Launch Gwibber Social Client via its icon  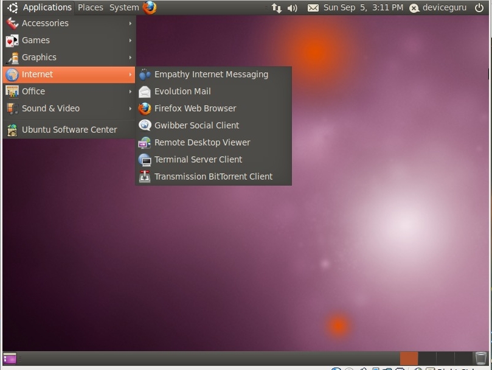pos(145,125)
